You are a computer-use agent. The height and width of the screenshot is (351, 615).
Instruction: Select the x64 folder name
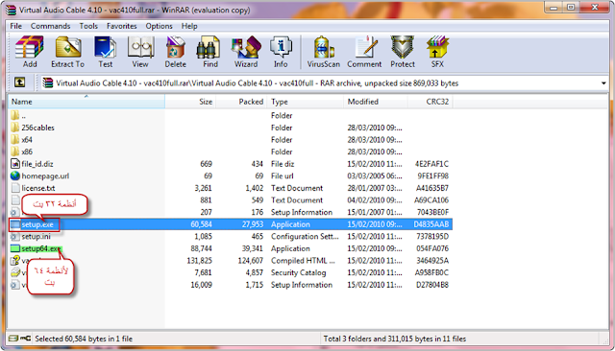tap(27, 140)
